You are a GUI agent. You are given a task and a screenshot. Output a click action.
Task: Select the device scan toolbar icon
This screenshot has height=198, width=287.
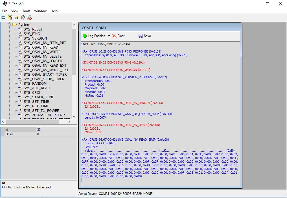(10, 17)
